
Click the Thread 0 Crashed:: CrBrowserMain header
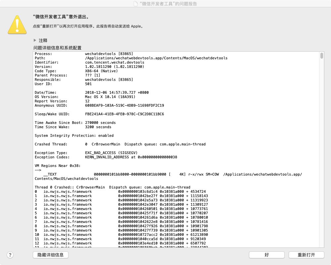click(113, 187)
